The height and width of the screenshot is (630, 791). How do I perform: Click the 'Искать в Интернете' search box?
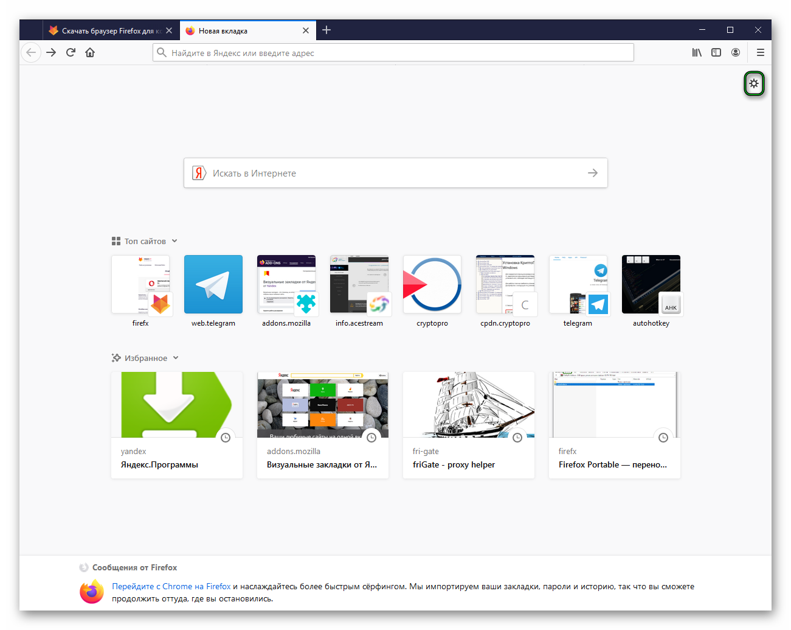click(396, 173)
